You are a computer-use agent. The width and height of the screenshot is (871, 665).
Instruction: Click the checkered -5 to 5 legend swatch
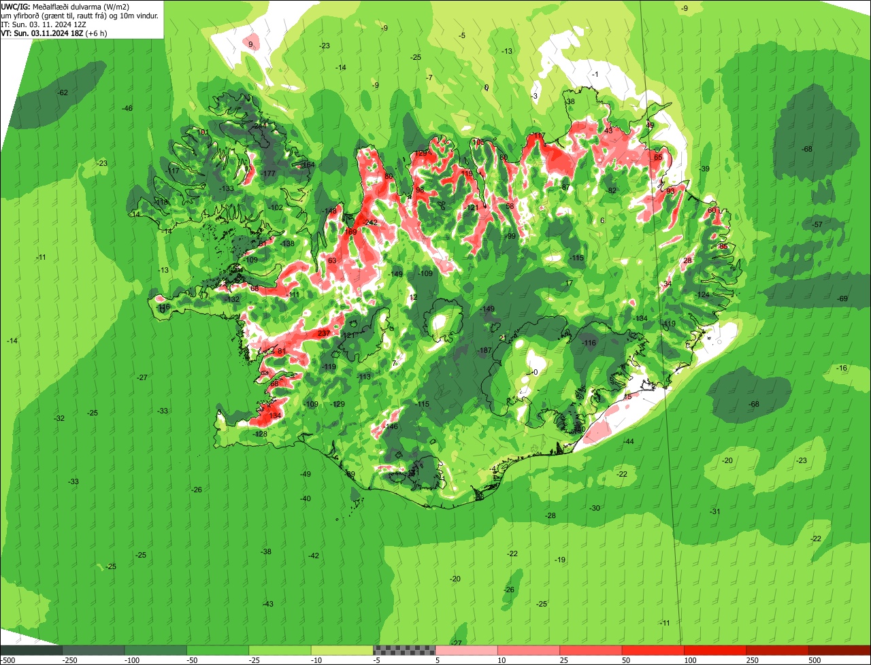(x=404, y=651)
